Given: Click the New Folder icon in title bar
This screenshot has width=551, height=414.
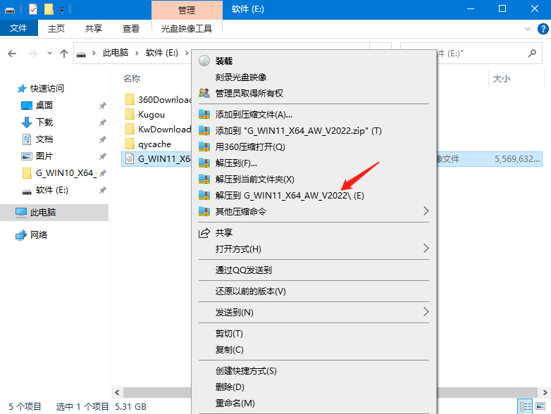Looking at the screenshot, I should 49,9.
